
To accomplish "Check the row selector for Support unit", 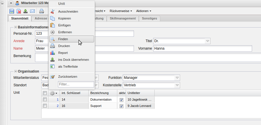I will [45, 106].
